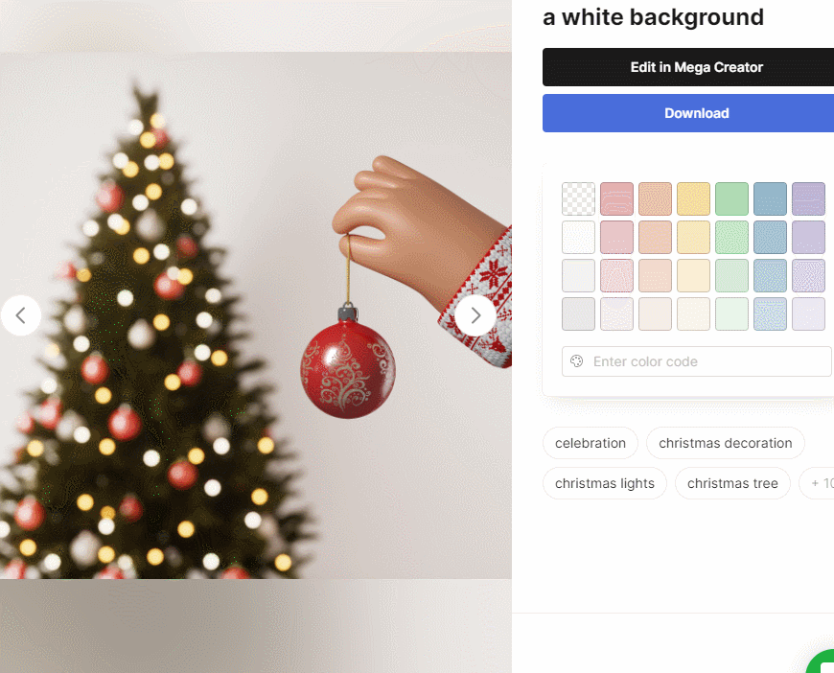This screenshot has height=673, width=834.
Task: Click Edit in Mega Creator button
Action: coord(688,67)
